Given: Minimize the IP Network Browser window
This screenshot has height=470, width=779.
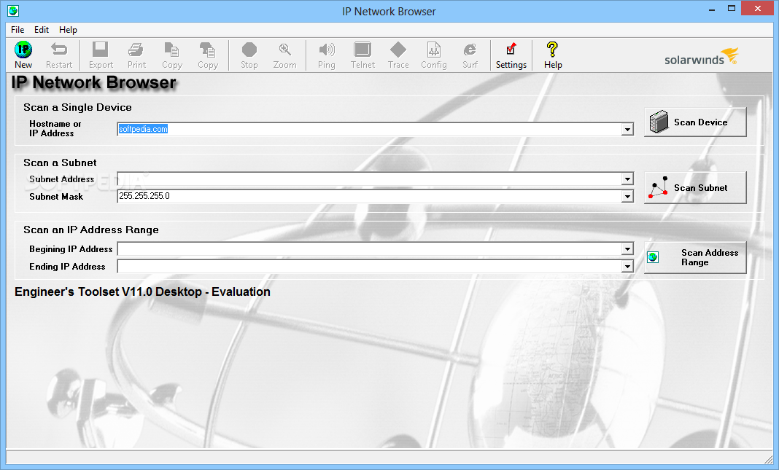Looking at the screenshot, I should pyautogui.click(x=711, y=9).
